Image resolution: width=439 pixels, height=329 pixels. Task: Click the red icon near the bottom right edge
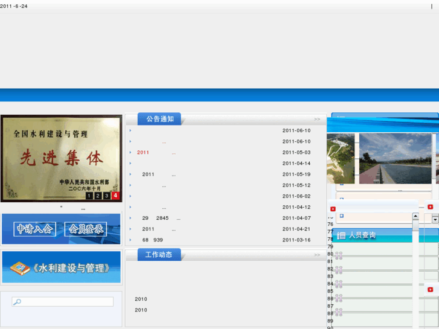(x=431, y=290)
